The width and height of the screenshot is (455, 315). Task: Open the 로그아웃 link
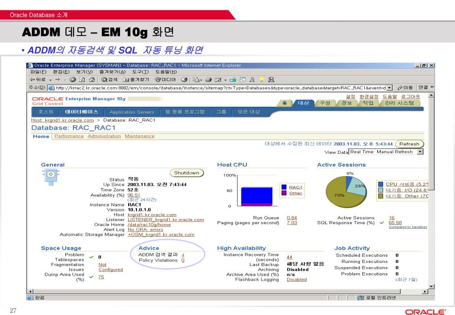tap(411, 97)
